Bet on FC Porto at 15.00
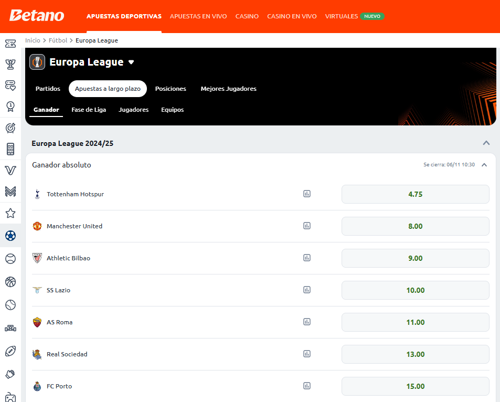500x402 pixels. click(415, 386)
